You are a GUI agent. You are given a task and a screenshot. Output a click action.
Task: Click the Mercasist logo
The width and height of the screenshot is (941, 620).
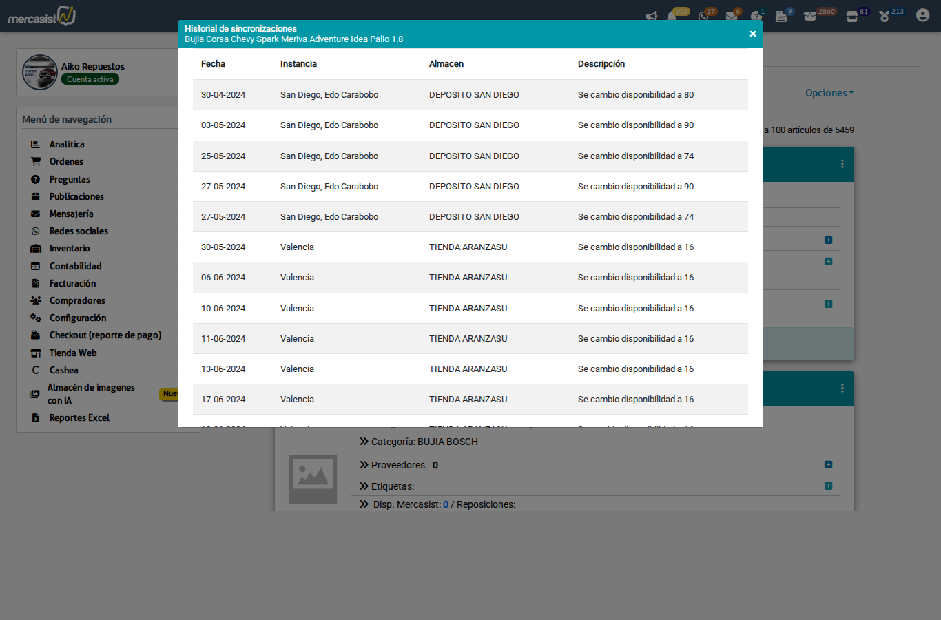point(42,16)
